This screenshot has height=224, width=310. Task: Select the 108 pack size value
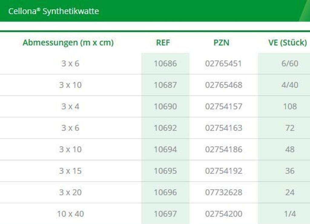(x=289, y=107)
